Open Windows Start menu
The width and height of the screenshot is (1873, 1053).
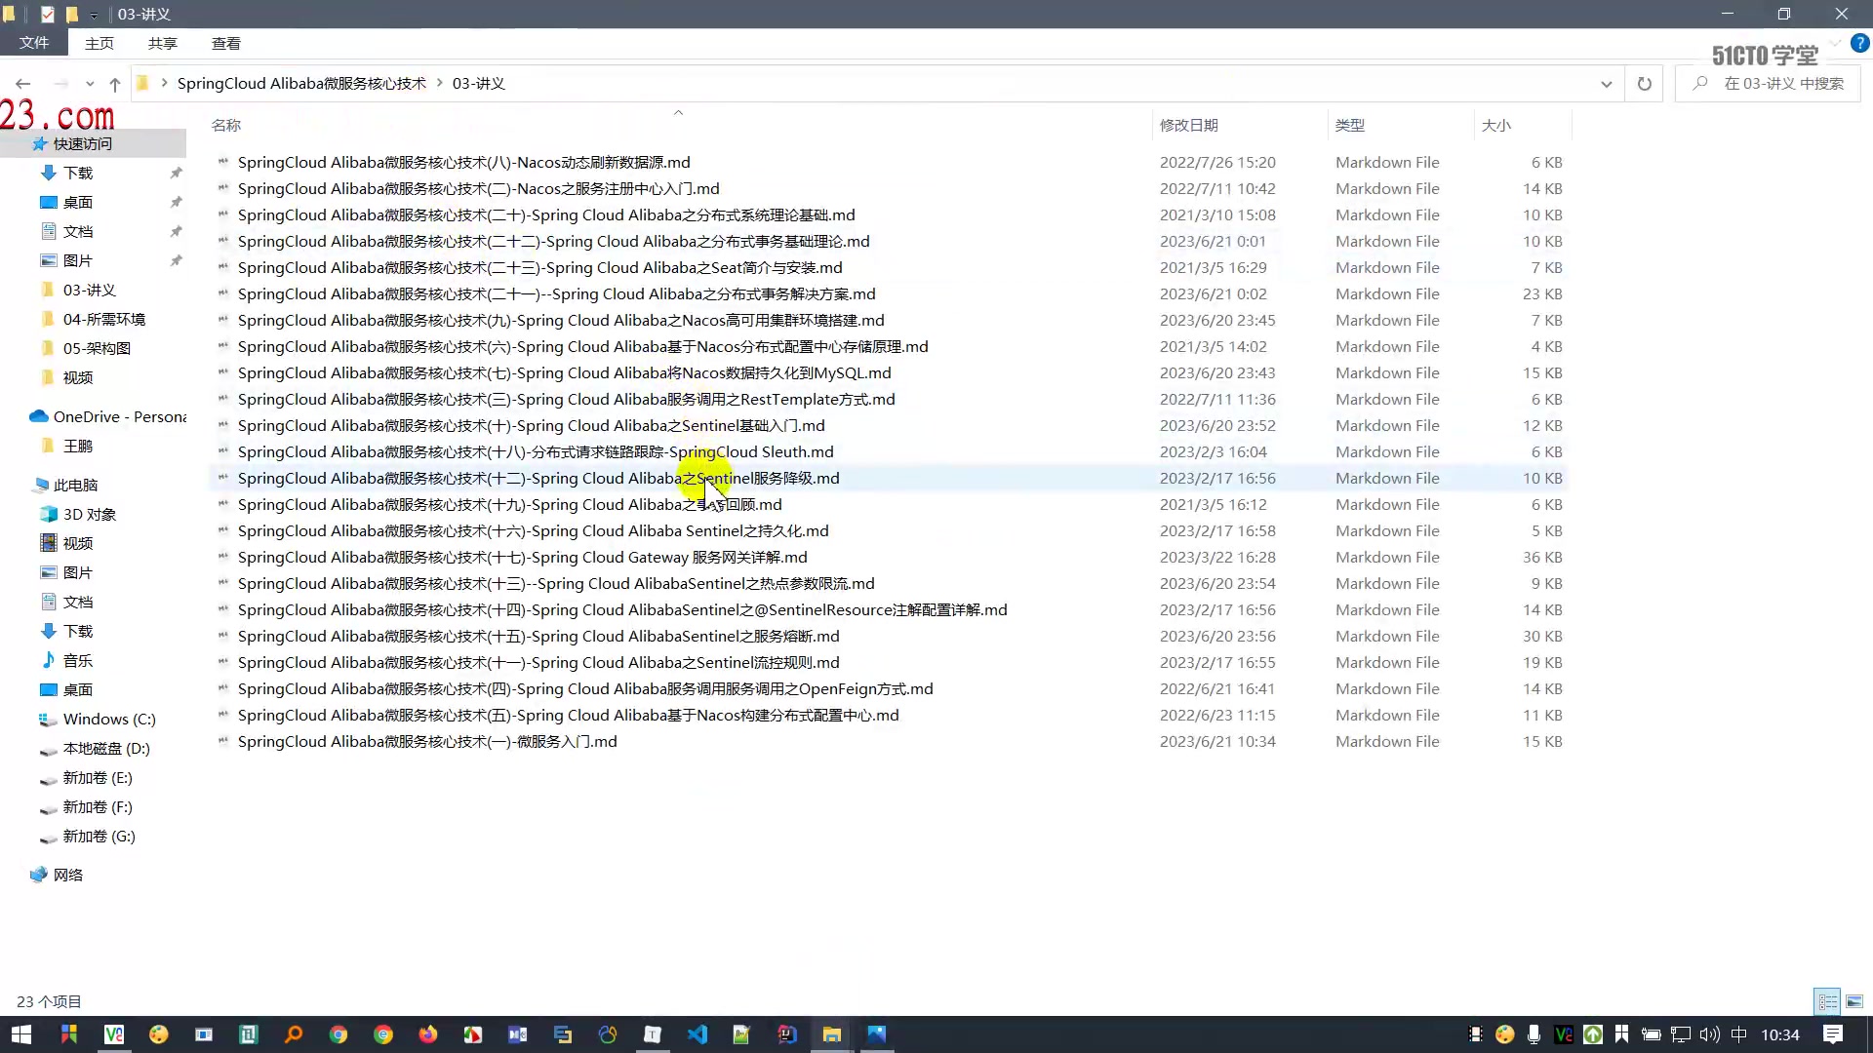pyautogui.click(x=21, y=1034)
